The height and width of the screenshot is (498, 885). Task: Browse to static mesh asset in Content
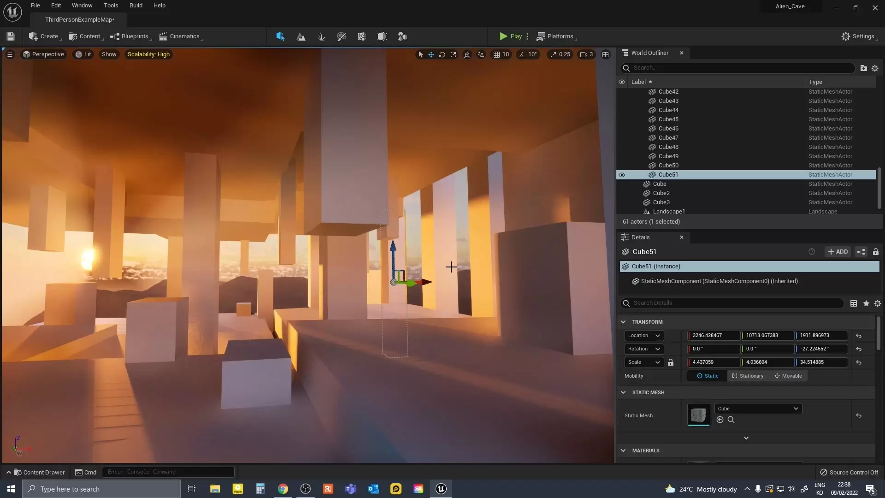coord(731,420)
